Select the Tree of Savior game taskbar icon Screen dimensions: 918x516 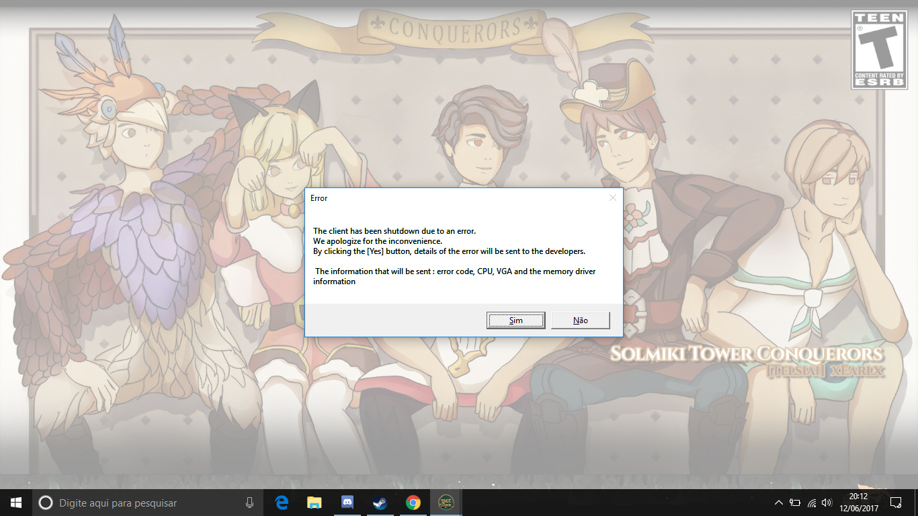pos(446,503)
